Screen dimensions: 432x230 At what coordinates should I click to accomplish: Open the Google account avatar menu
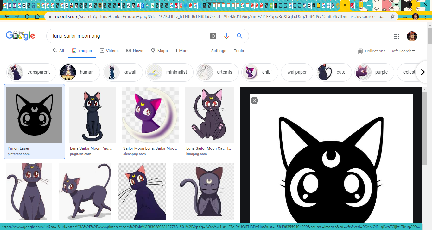point(412,36)
